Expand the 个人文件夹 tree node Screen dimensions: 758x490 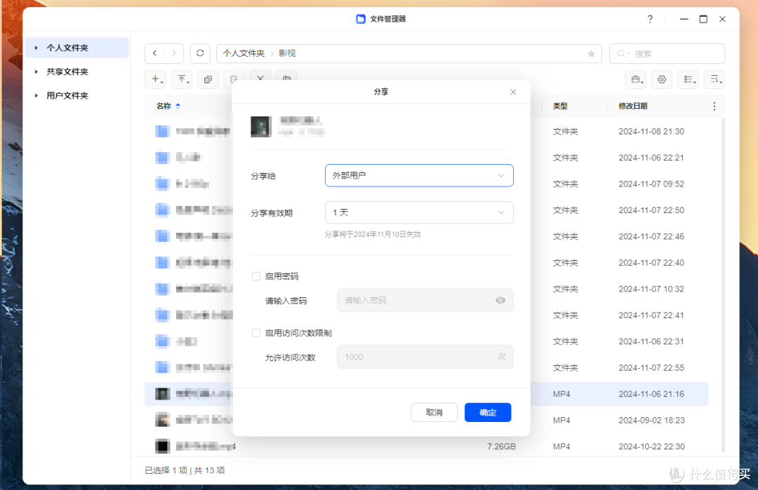36,48
